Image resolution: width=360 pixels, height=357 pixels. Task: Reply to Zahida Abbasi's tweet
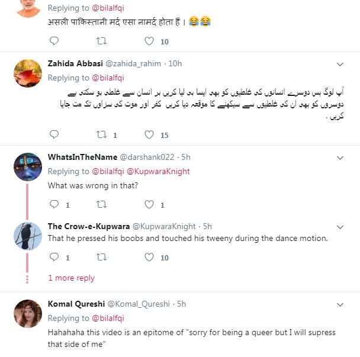tap(54, 135)
